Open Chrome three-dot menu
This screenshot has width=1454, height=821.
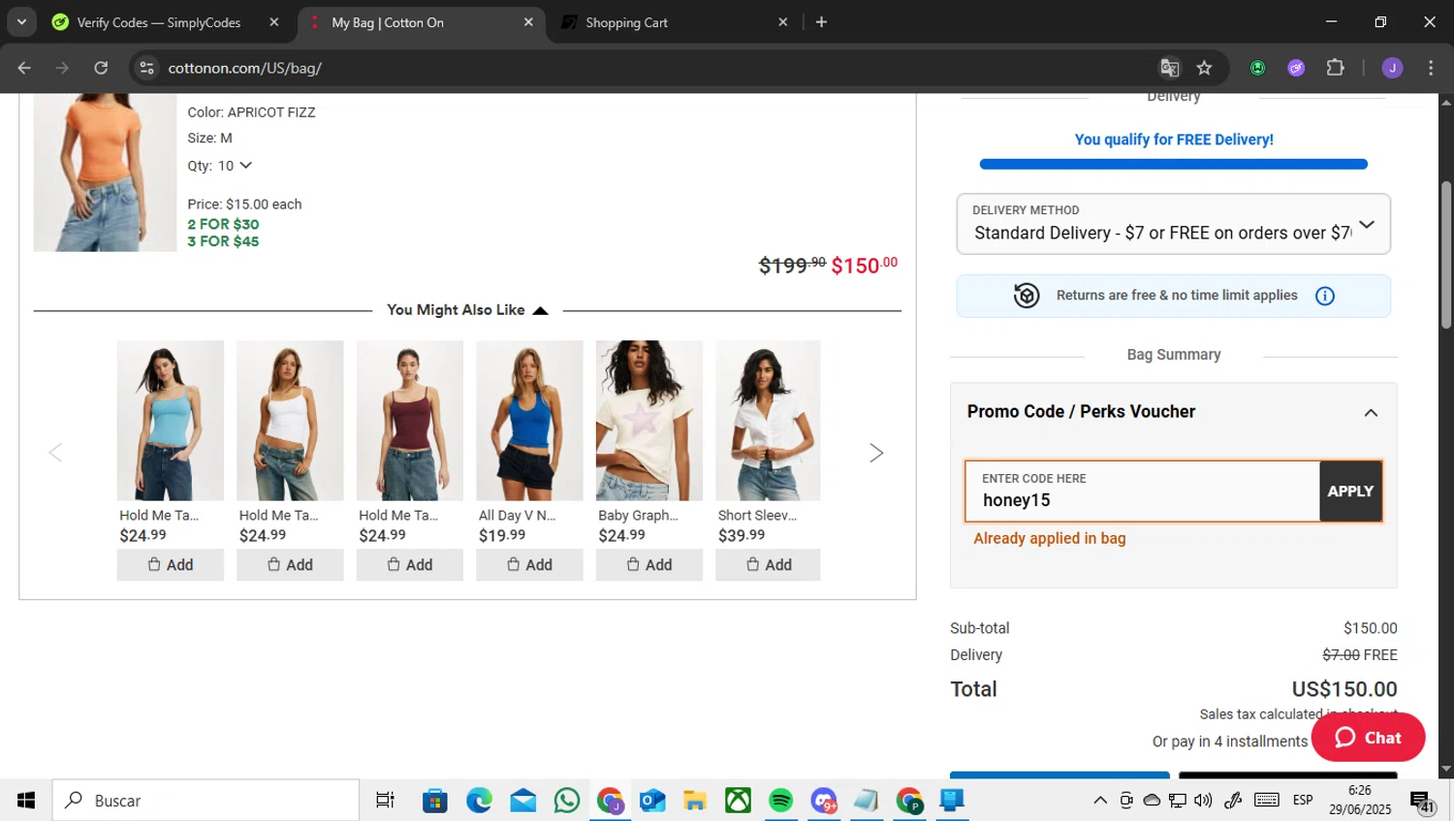(x=1431, y=68)
